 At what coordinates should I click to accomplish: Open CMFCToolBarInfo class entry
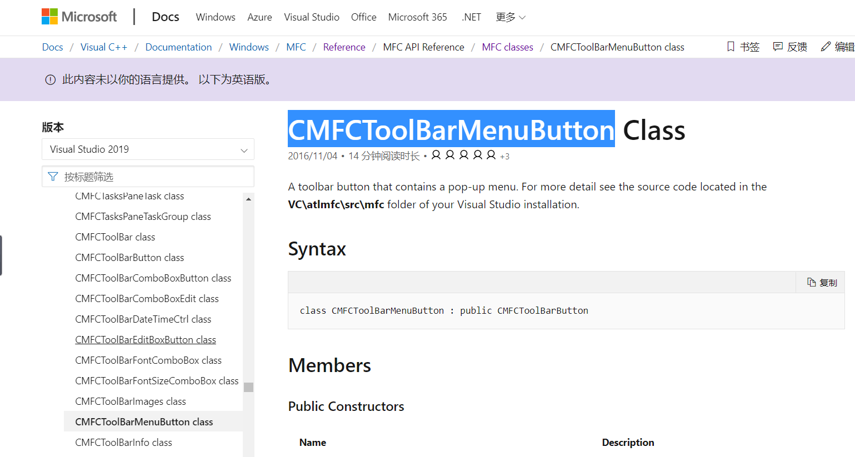(123, 443)
